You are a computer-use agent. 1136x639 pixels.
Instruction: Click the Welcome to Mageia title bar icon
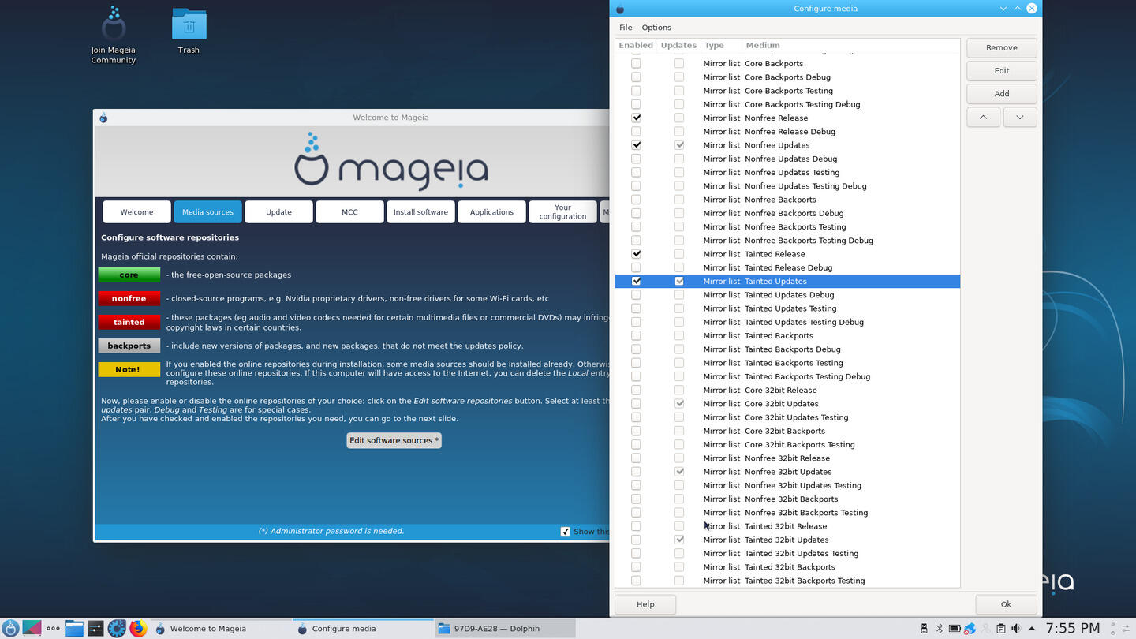103,118
